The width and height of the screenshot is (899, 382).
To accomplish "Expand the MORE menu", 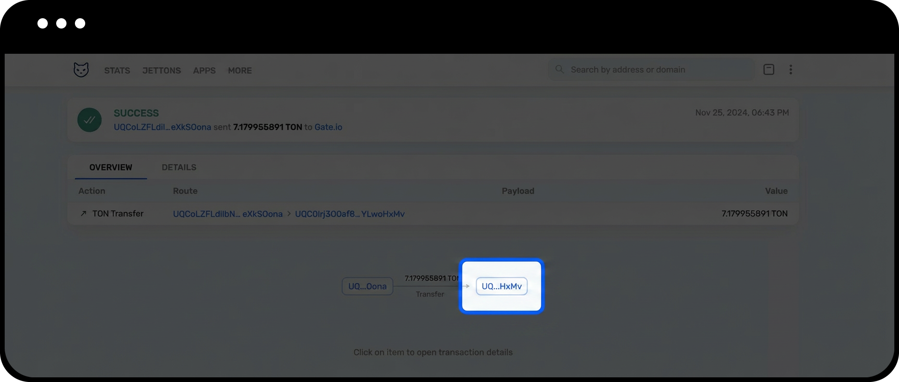I will pos(240,71).
